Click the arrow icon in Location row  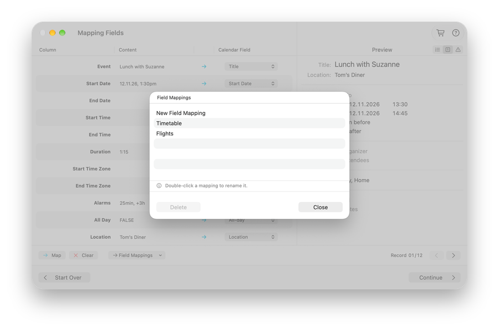click(204, 237)
